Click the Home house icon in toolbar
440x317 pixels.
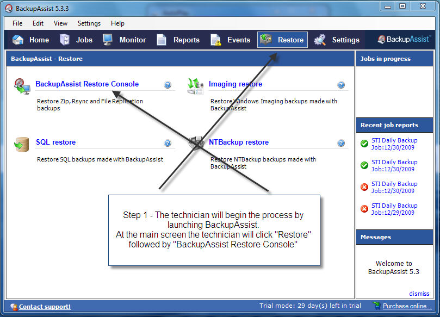point(18,40)
